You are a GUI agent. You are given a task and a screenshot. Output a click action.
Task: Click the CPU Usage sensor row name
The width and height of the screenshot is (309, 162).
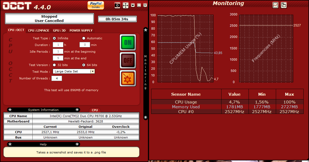(186, 102)
